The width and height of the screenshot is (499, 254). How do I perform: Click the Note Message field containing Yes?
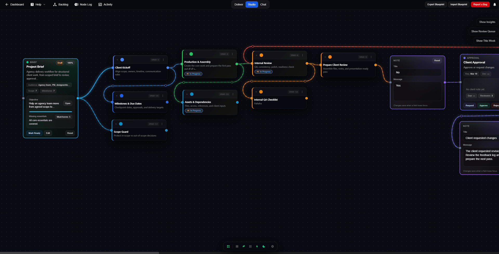point(417,91)
